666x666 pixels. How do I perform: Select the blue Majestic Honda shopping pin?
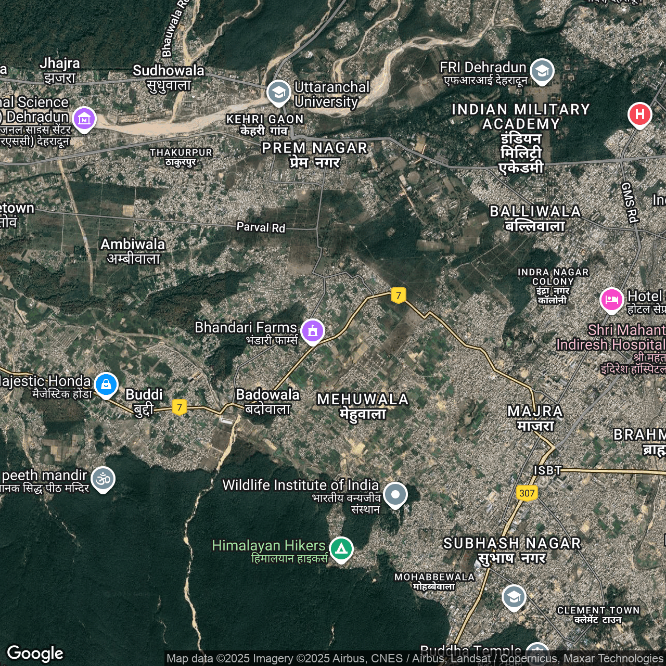pos(106,385)
